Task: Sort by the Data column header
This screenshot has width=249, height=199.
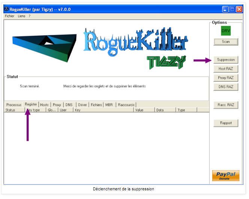Action: click(x=165, y=110)
